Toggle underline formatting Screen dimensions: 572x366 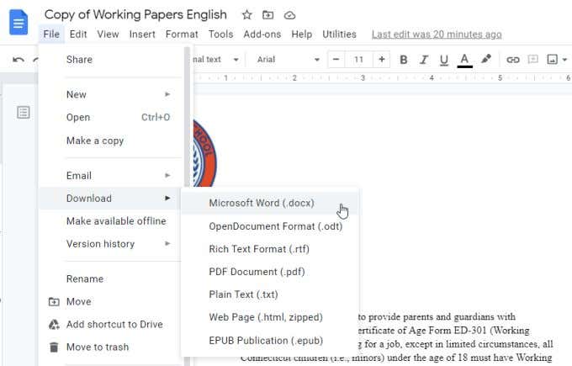pos(443,60)
